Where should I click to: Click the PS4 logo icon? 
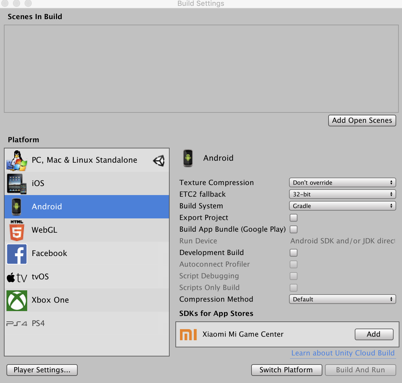click(x=17, y=323)
